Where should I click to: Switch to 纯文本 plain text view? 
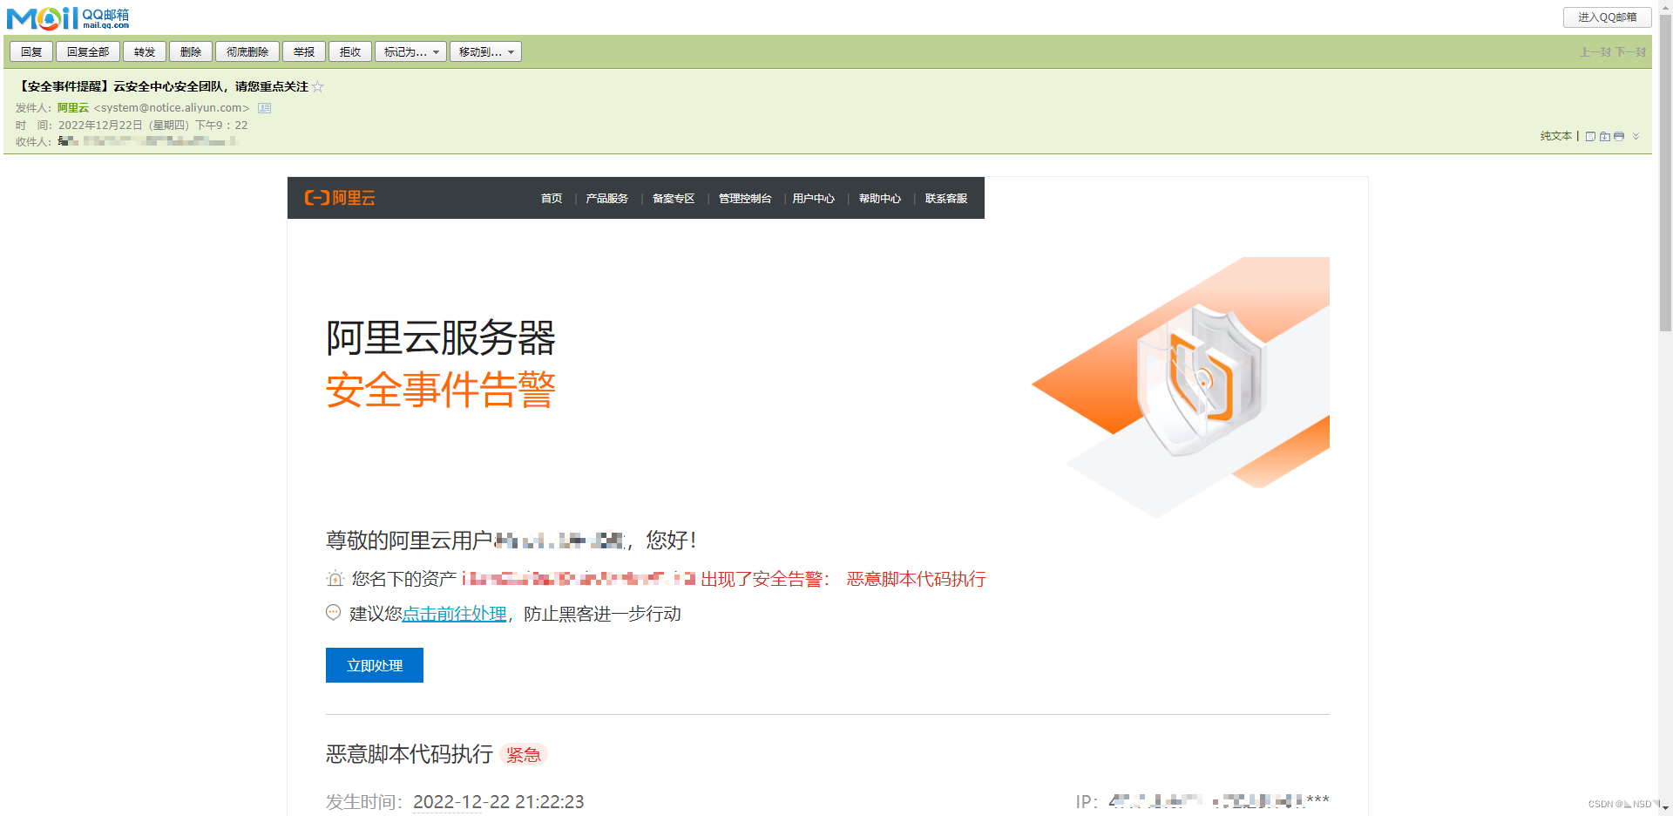[1555, 136]
